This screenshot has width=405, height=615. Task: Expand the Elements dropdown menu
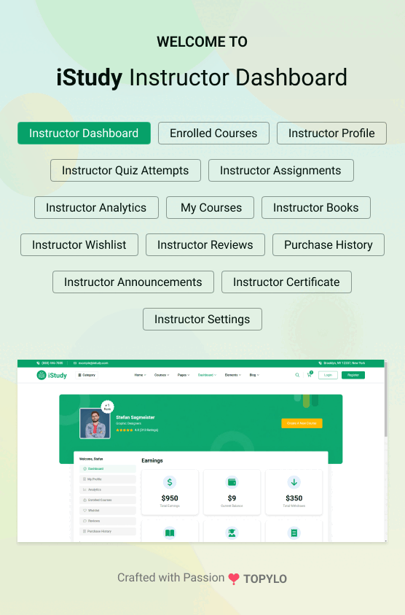[233, 375]
